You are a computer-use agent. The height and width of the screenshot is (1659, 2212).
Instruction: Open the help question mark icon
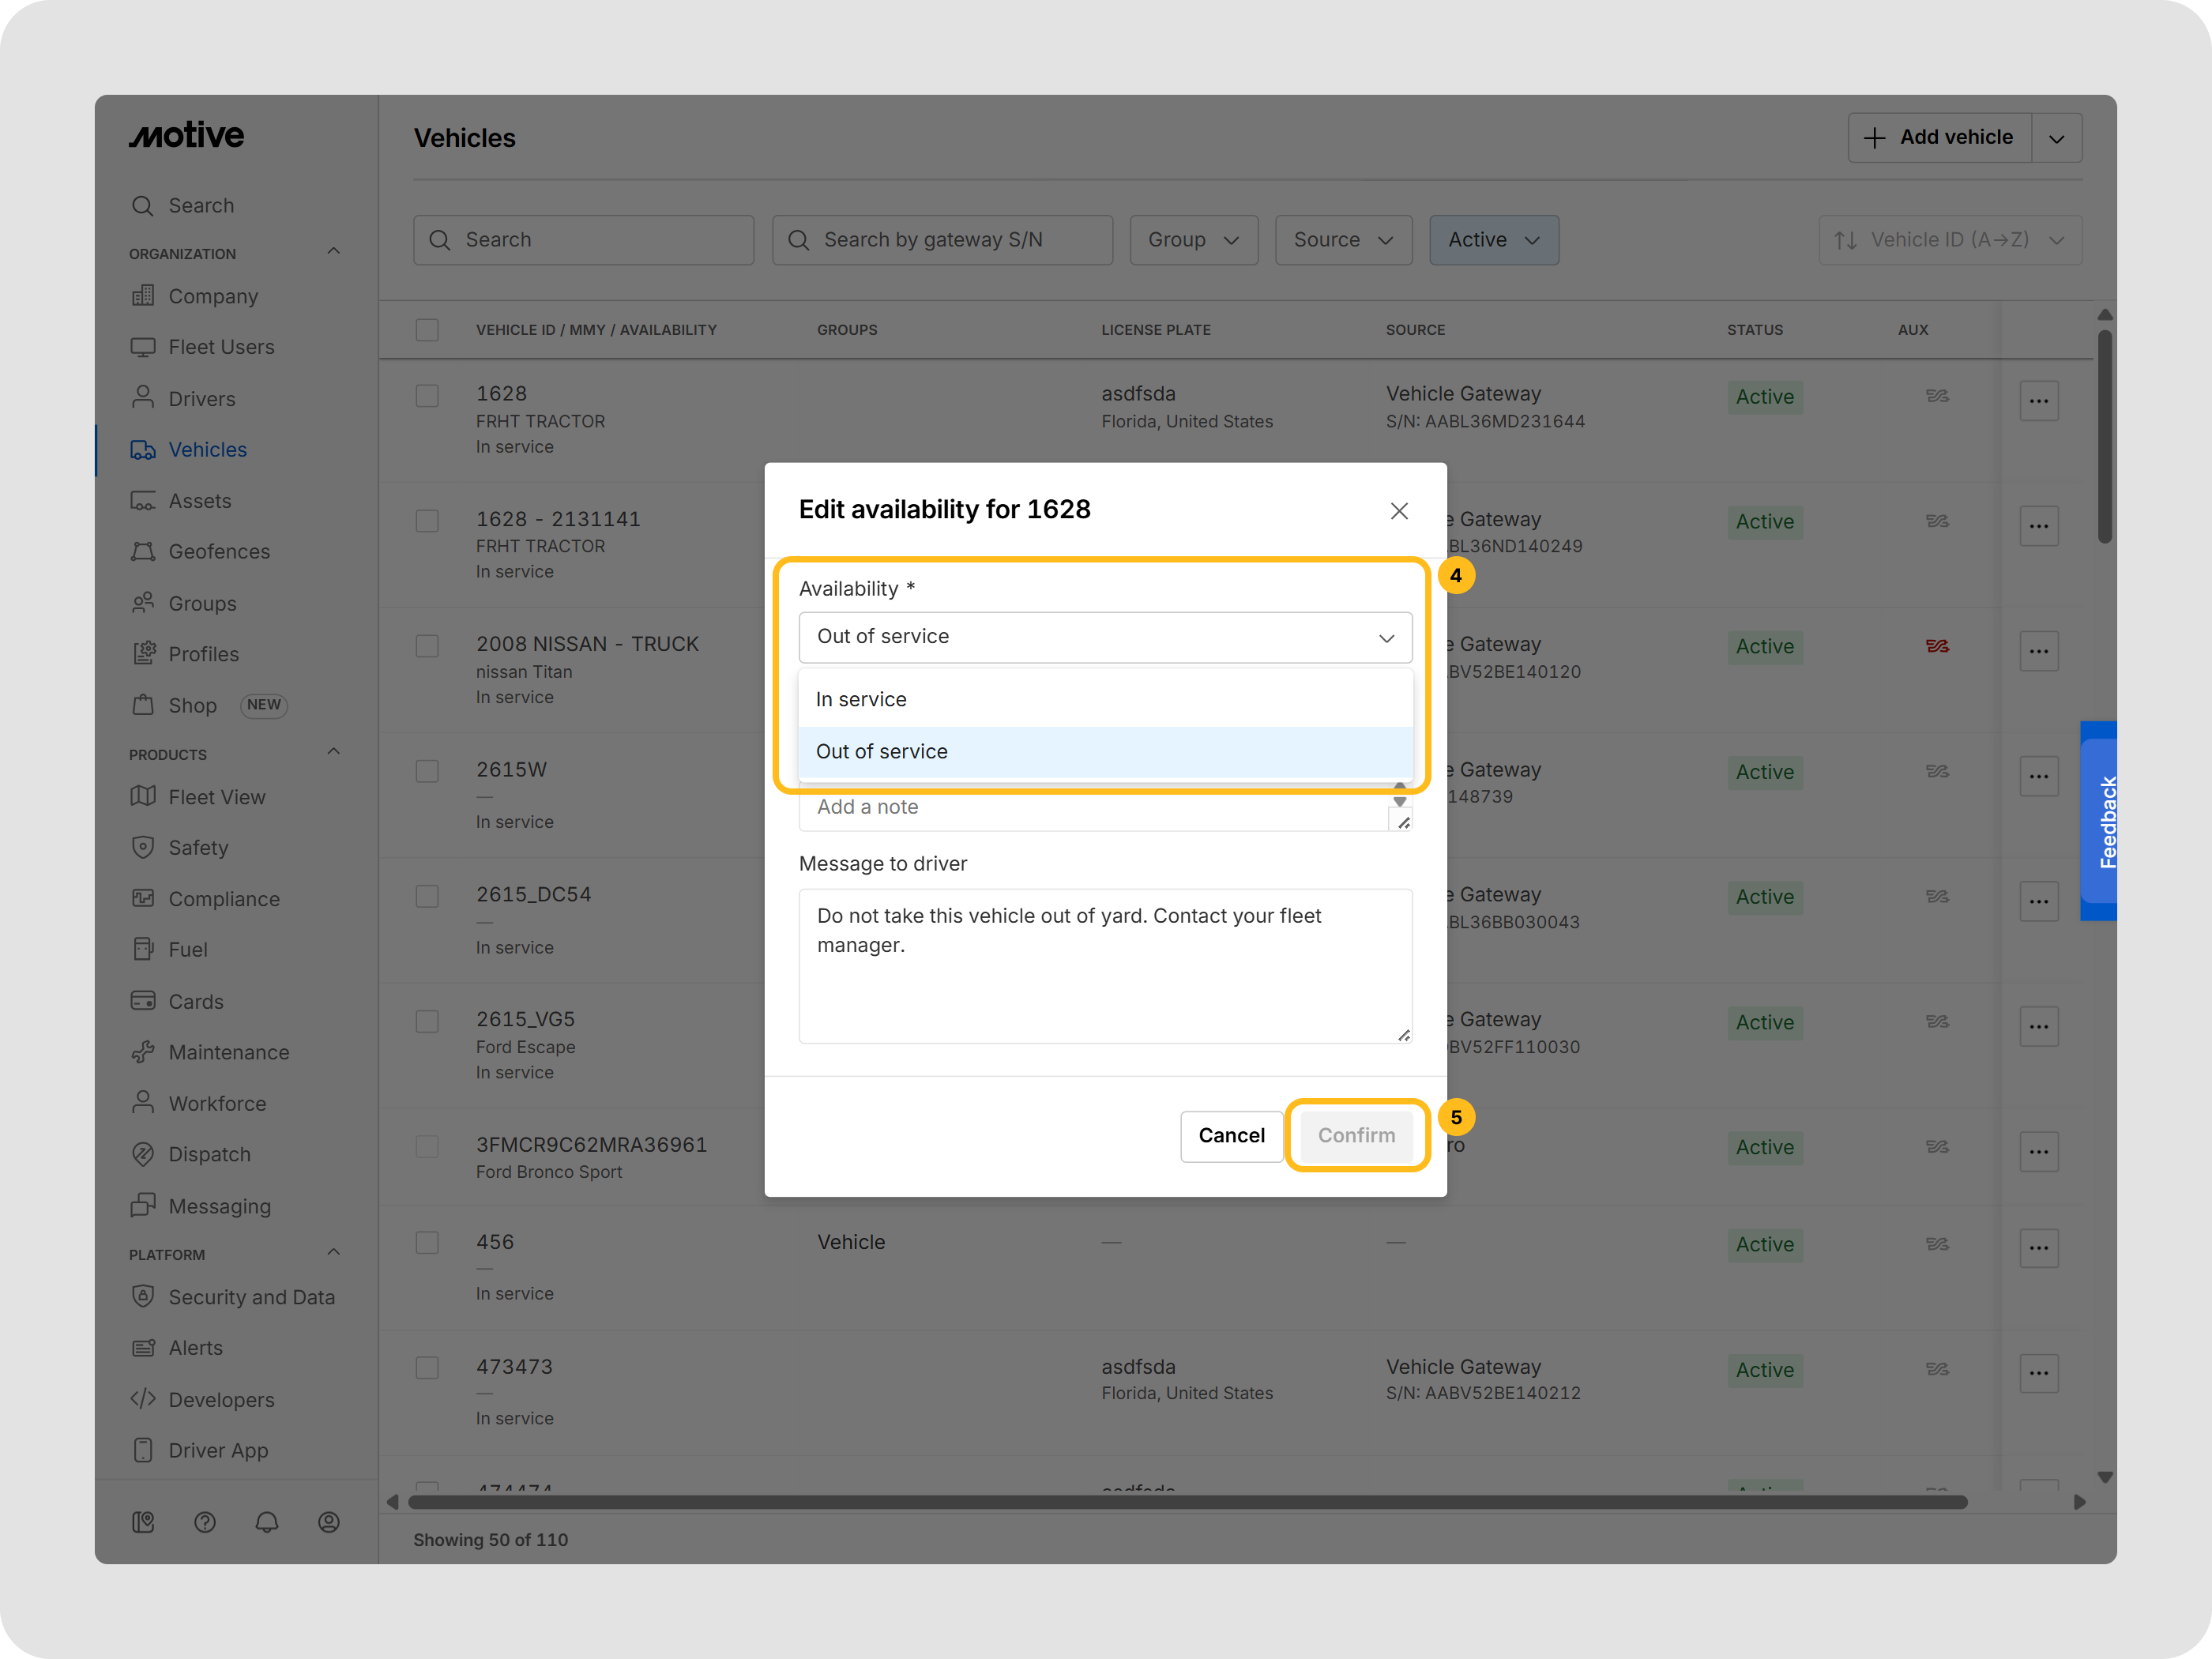[x=205, y=1522]
